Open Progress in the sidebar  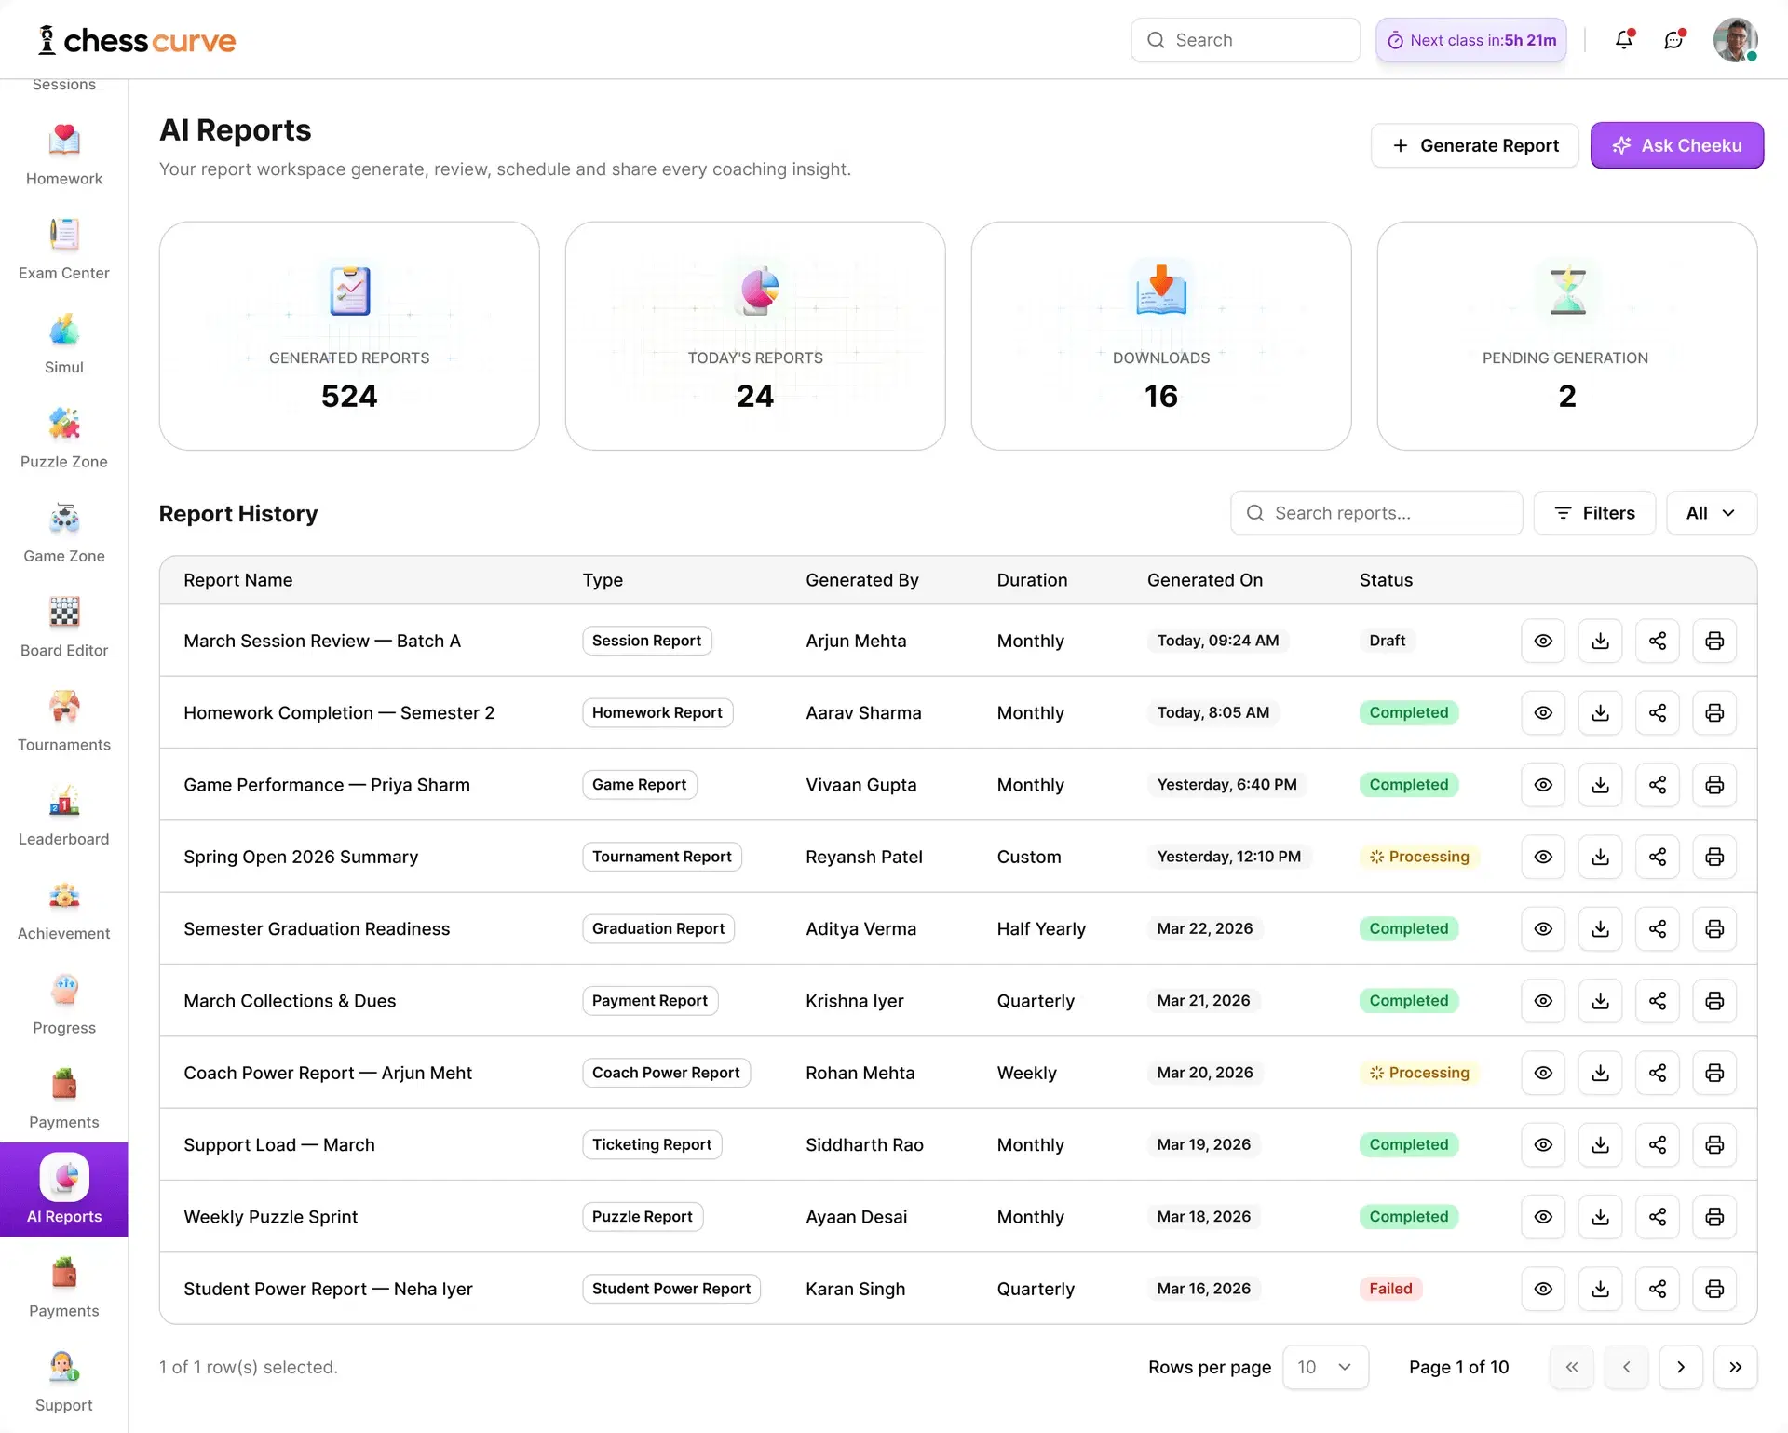point(64,1004)
